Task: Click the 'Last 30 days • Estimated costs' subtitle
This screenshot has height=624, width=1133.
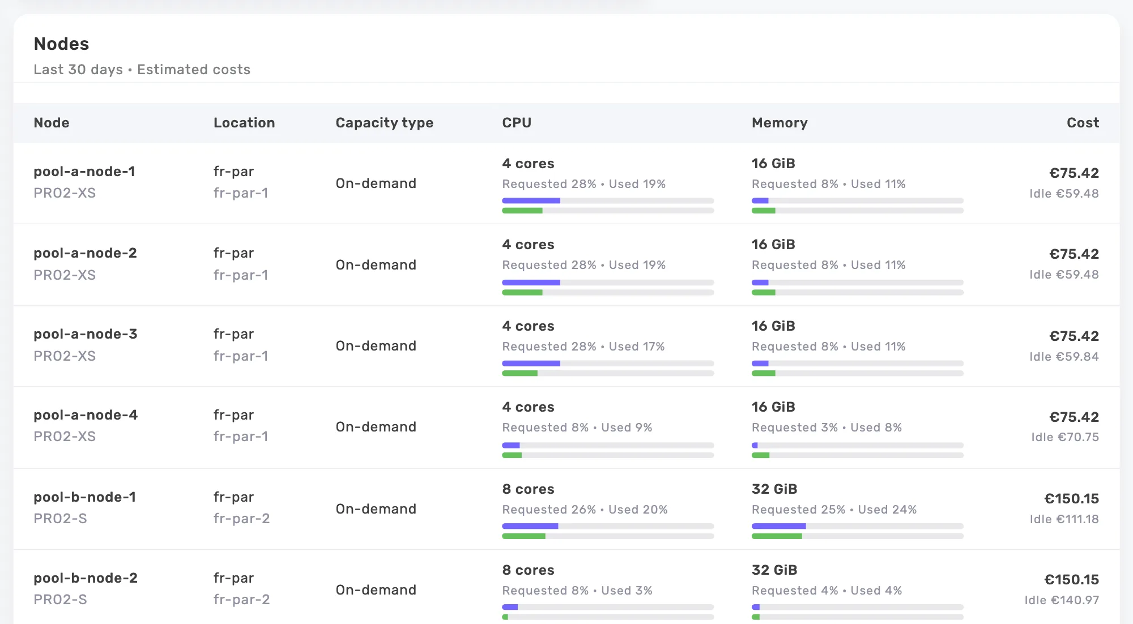Action: click(142, 70)
